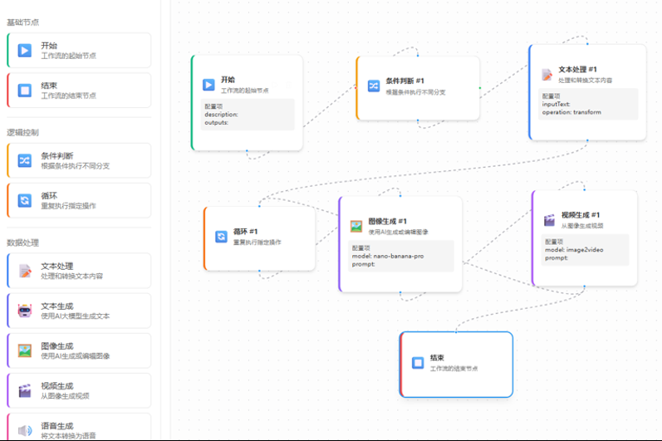Viewport: 662px width, 441px height.
Task: Click the 图像生成 picture icon in the sidebar
Action: point(25,350)
